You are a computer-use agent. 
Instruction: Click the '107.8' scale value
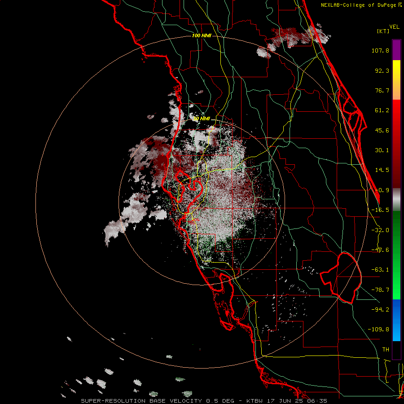coord(380,50)
